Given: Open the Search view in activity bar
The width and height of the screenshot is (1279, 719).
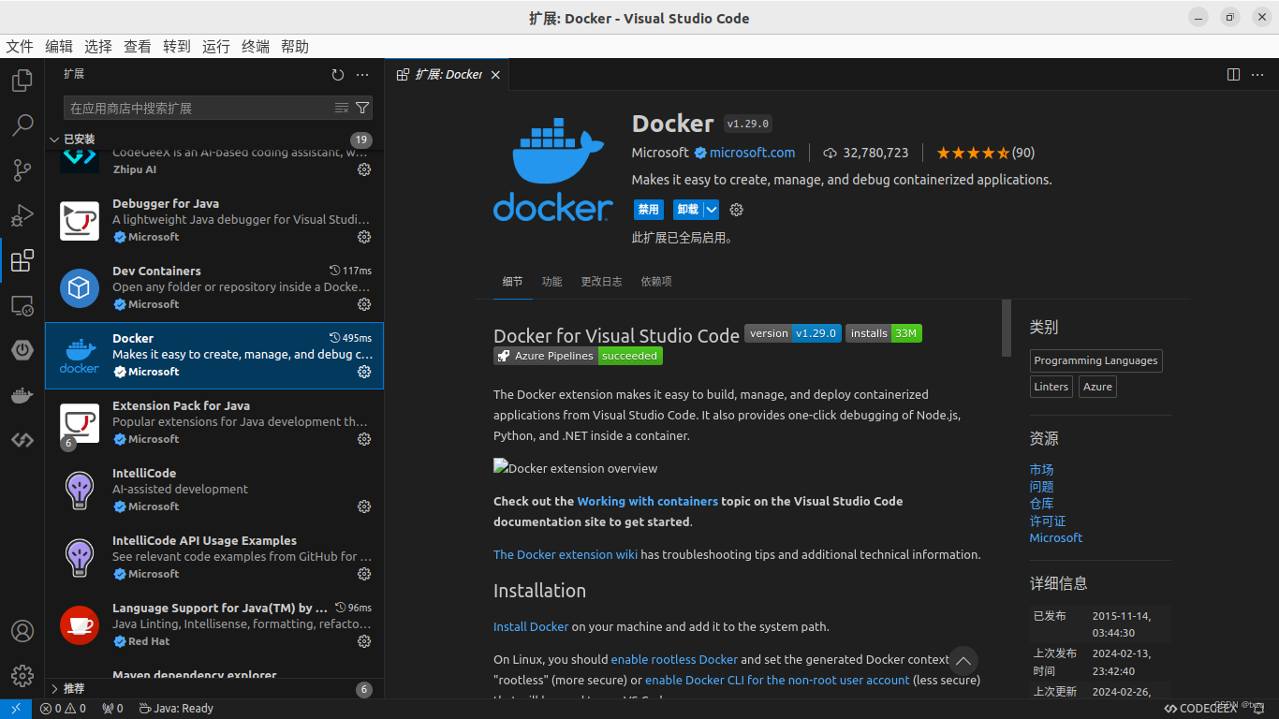Looking at the screenshot, I should click(x=22, y=125).
